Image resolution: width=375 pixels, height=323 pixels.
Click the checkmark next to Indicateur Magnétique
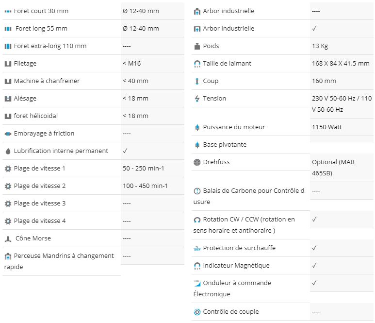pos(314,265)
